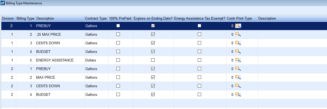Select the Division 1 BUDGET description cell
Screen dimensions: 327x109
[60, 52]
